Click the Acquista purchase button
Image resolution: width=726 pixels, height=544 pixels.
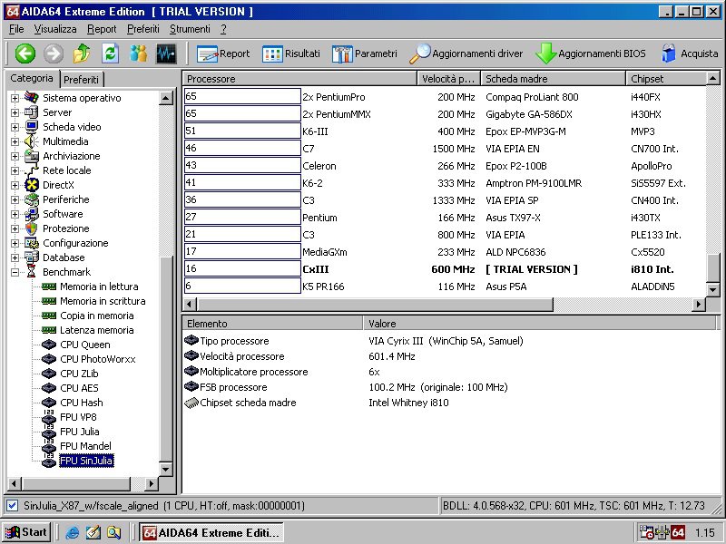pos(689,53)
